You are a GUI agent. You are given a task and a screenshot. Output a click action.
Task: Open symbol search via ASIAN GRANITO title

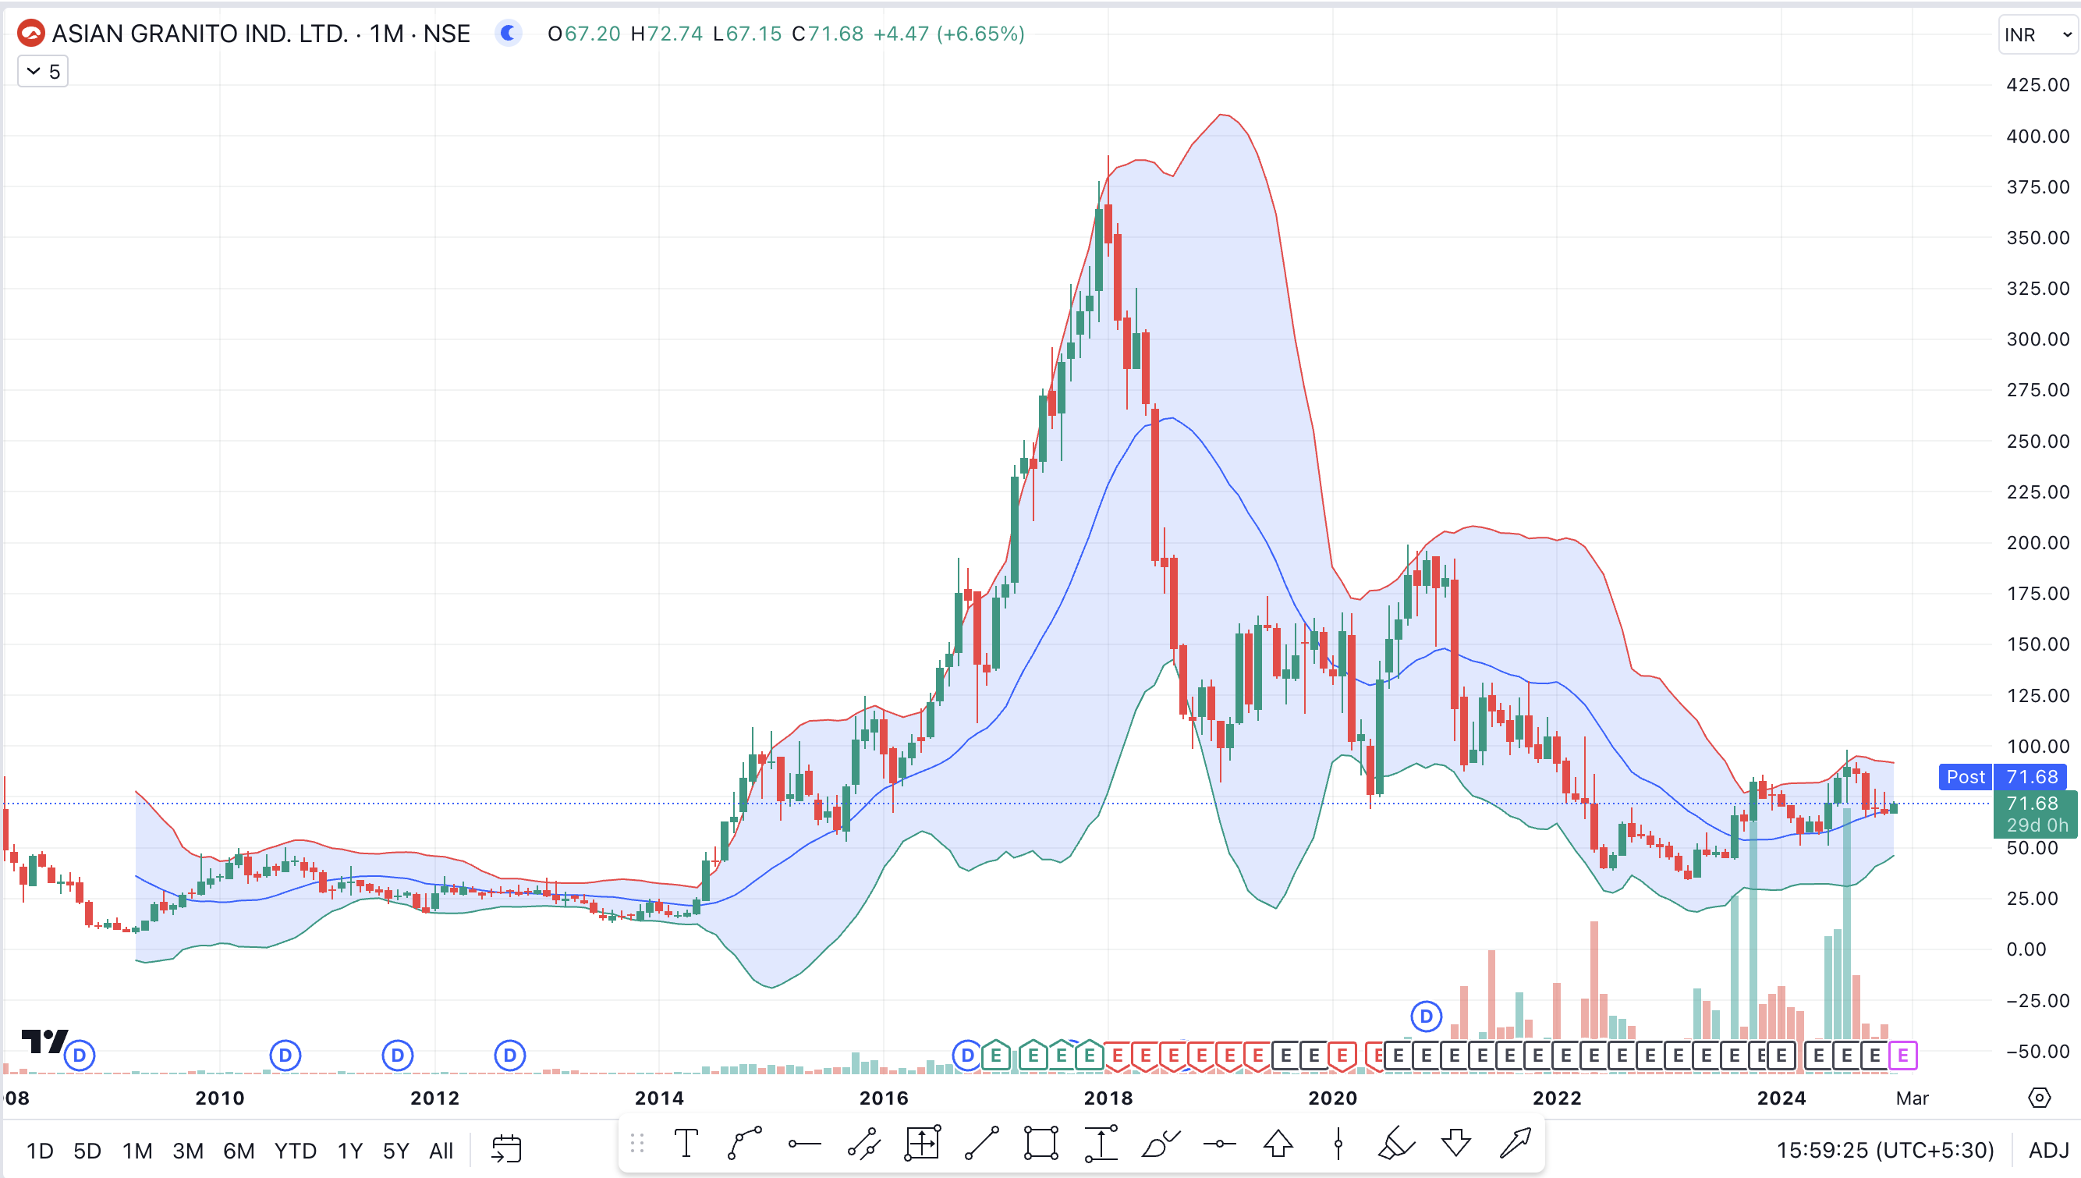[200, 34]
